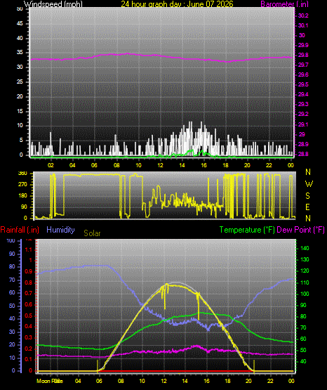Click the Barometer (in) legend label
Viewport: 327px width, 390px height.
pyautogui.click(x=284, y=4)
